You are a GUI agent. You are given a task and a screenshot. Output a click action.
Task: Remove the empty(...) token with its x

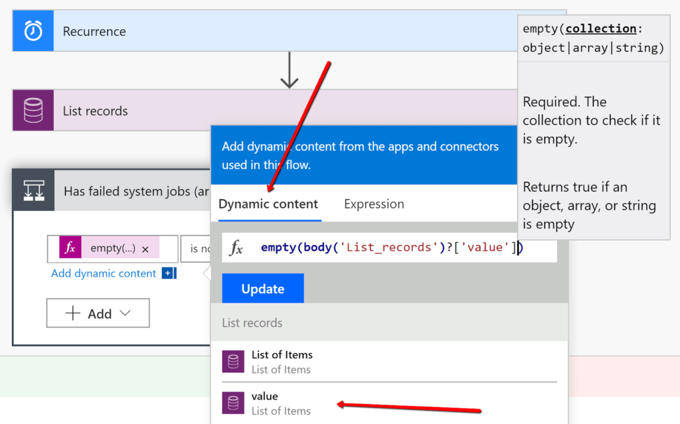click(145, 249)
